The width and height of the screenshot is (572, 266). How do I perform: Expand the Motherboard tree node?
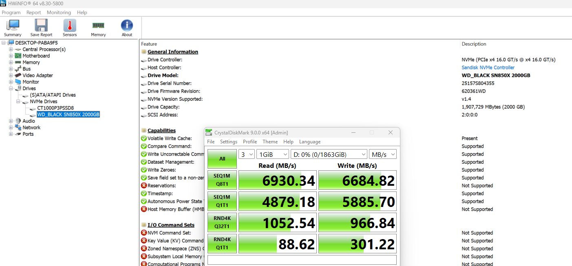(11, 56)
